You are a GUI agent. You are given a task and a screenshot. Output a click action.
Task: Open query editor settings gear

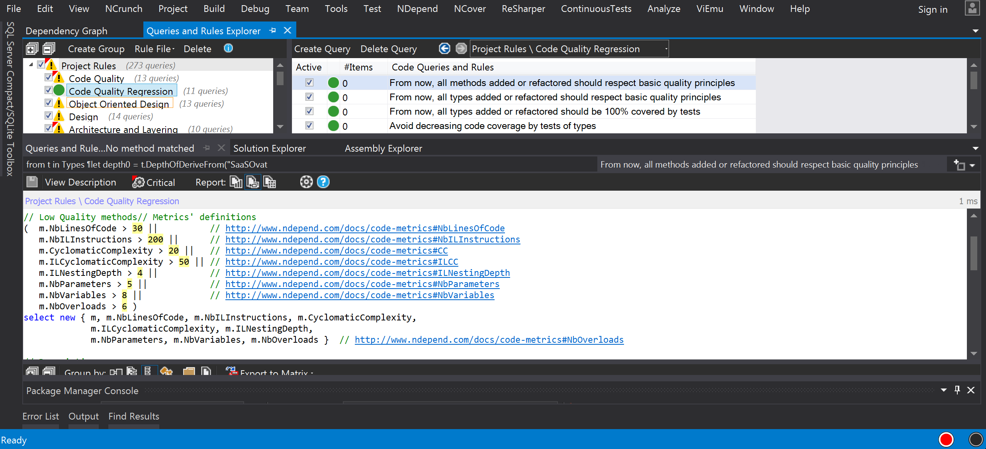(x=306, y=182)
